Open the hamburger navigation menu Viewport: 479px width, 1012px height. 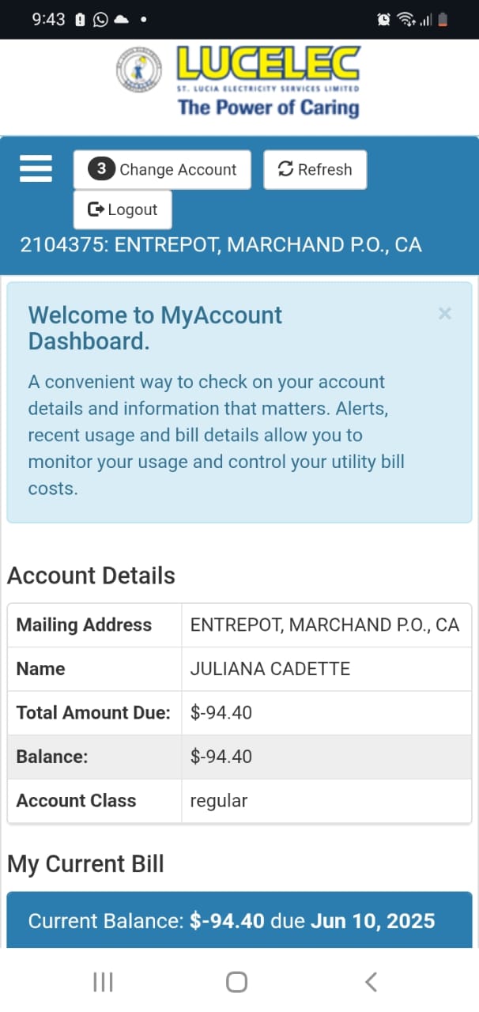pos(36,169)
